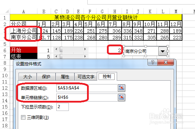Switch to the 大小 tab

pos(28,77)
